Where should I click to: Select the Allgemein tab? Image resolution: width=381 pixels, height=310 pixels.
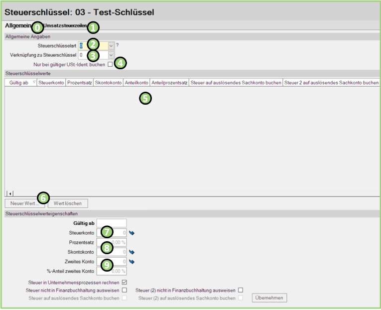(18, 25)
